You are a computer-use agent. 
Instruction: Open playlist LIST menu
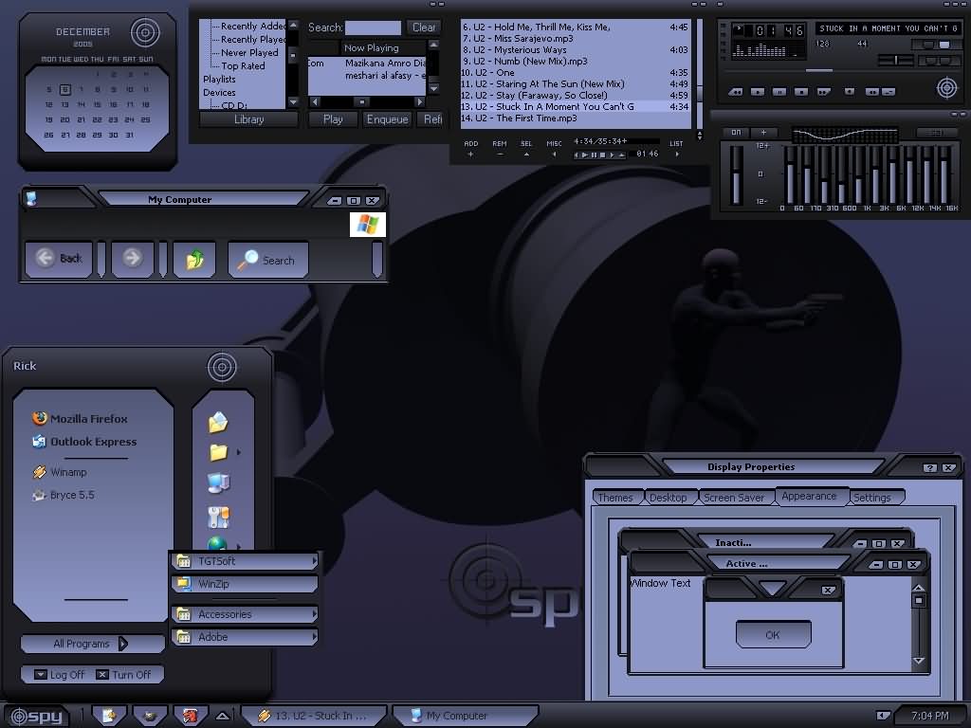pyautogui.click(x=676, y=149)
